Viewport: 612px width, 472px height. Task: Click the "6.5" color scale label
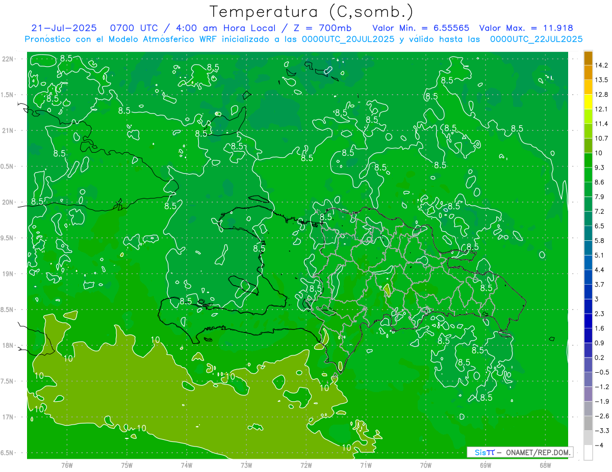[x=600, y=226]
